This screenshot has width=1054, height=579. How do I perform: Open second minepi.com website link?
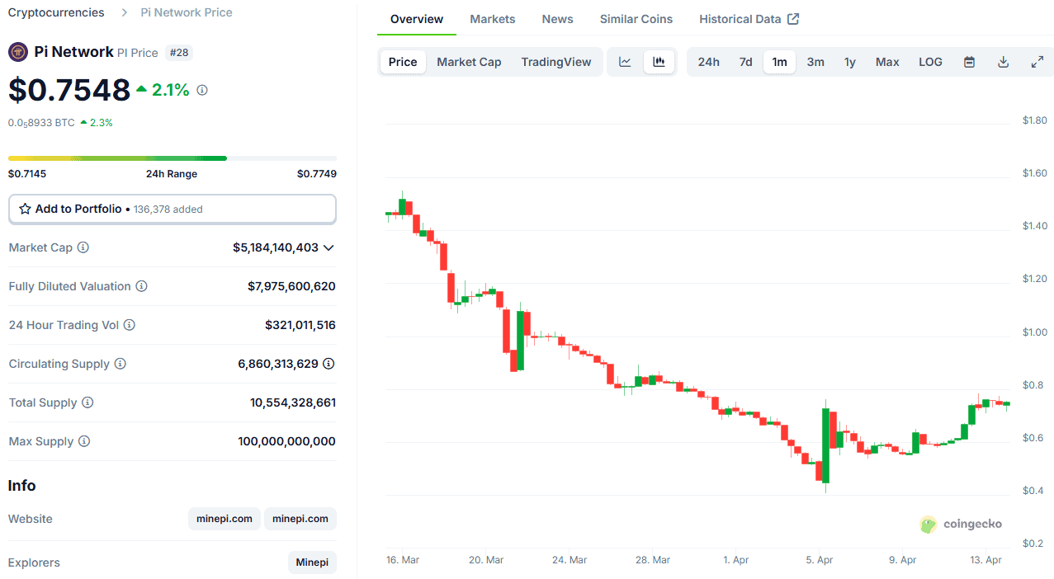300,519
